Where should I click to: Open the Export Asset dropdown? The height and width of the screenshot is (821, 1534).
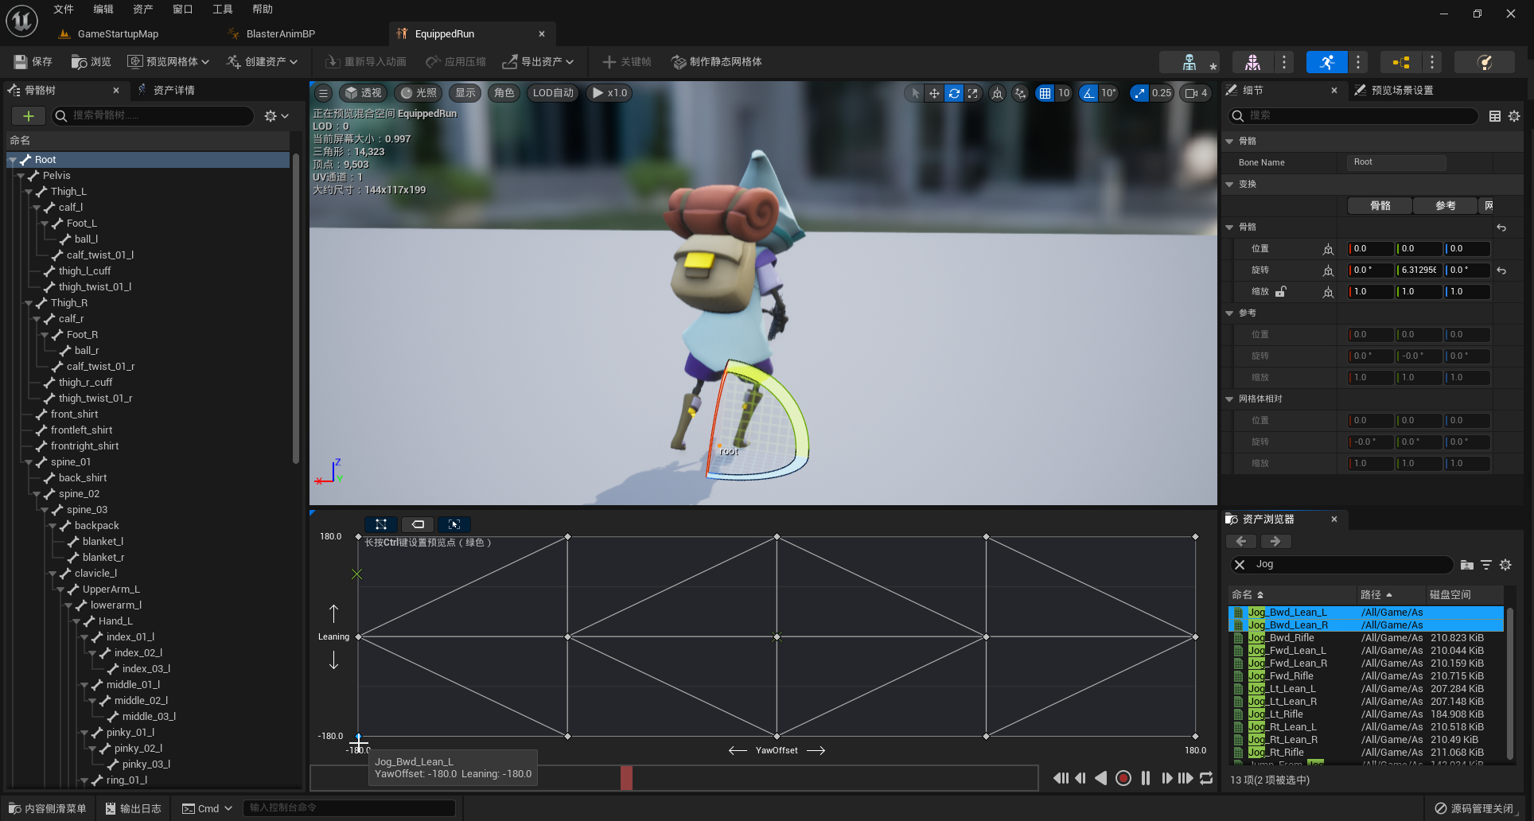pos(538,61)
